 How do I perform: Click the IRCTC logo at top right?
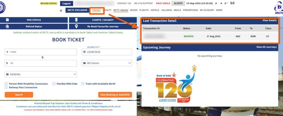pos(279,8)
